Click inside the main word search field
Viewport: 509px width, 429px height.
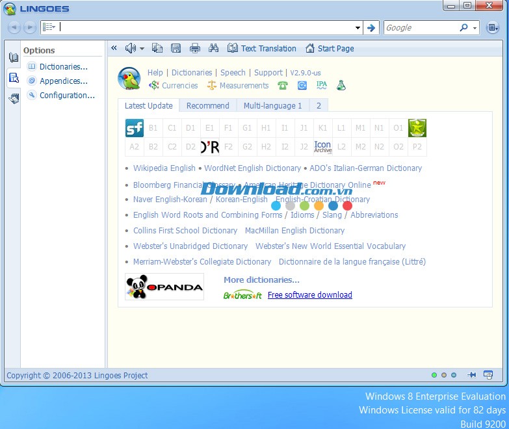click(208, 28)
